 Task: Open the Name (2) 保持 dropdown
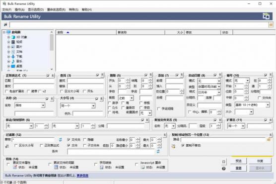(43, 105)
